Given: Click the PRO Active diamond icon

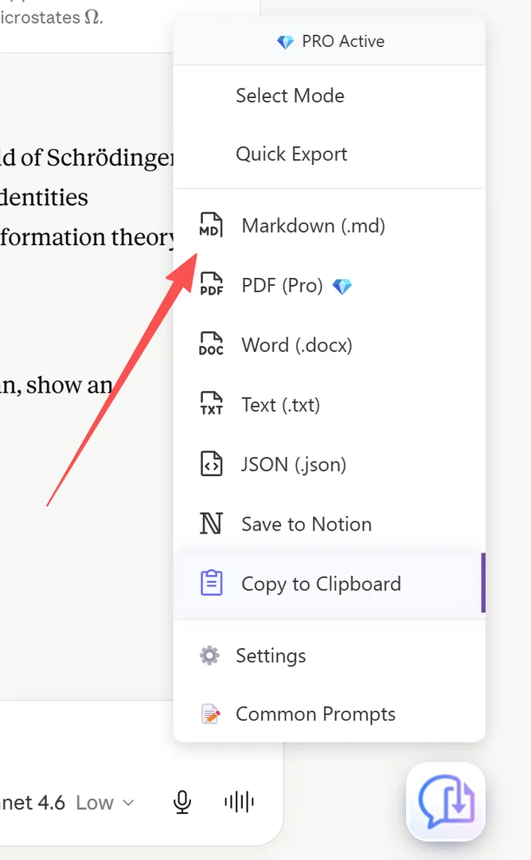Looking at the screenshot, I should click(x=285, y=41).
